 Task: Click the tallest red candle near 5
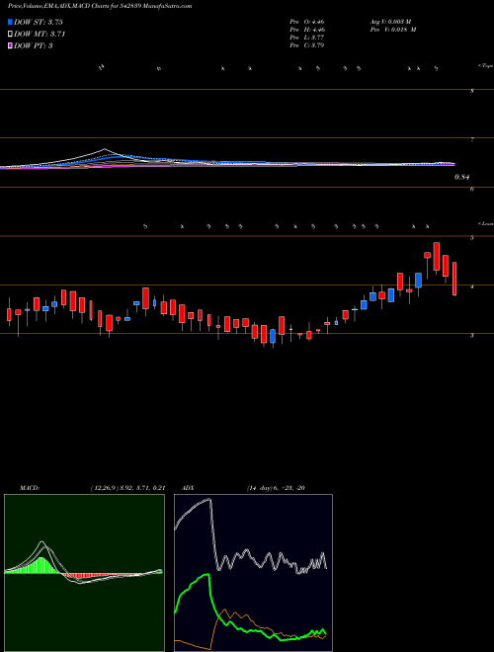436,257
